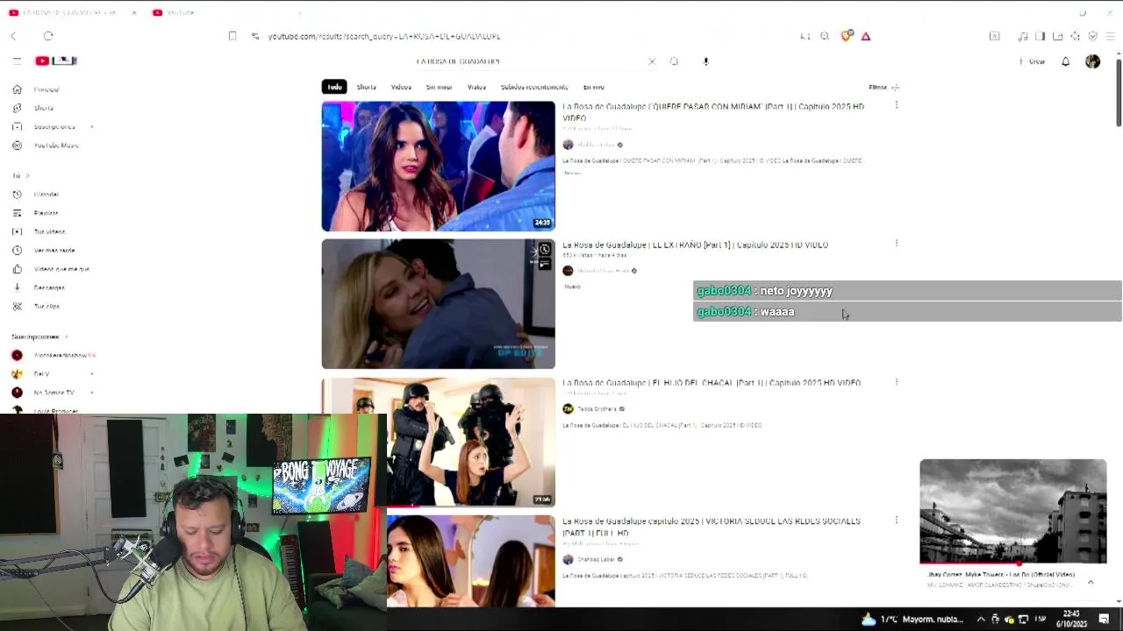Select the Todo filter chip
Viewport: 1123px width, 631px height.
click(335, 87)
